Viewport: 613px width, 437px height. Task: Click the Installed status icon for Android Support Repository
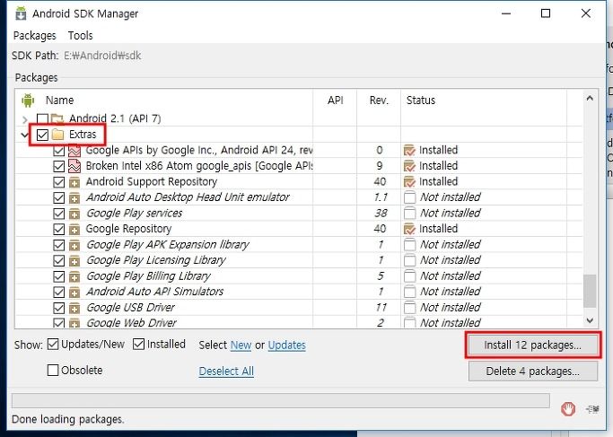(x=409, y=182)
